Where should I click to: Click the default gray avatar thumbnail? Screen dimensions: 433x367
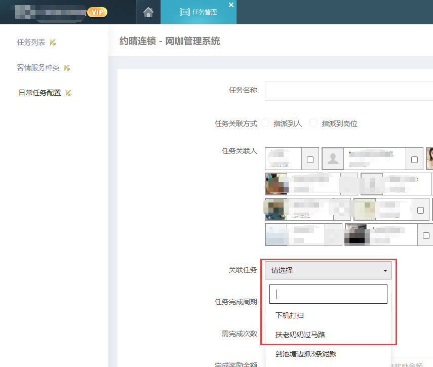point(333,159)
